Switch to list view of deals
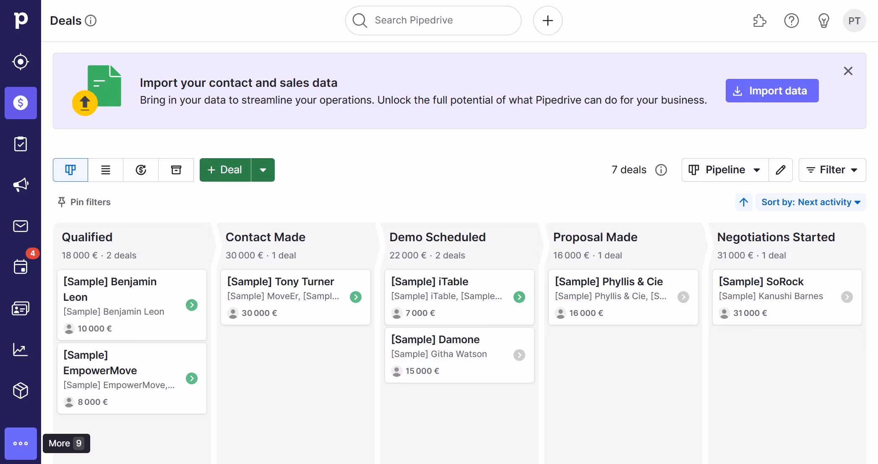The width and height of the screenshot is (878, 464). coord(105,170)
